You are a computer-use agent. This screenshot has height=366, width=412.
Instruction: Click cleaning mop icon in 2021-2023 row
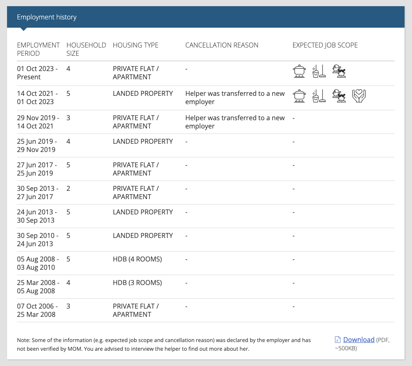click(319, 96)
